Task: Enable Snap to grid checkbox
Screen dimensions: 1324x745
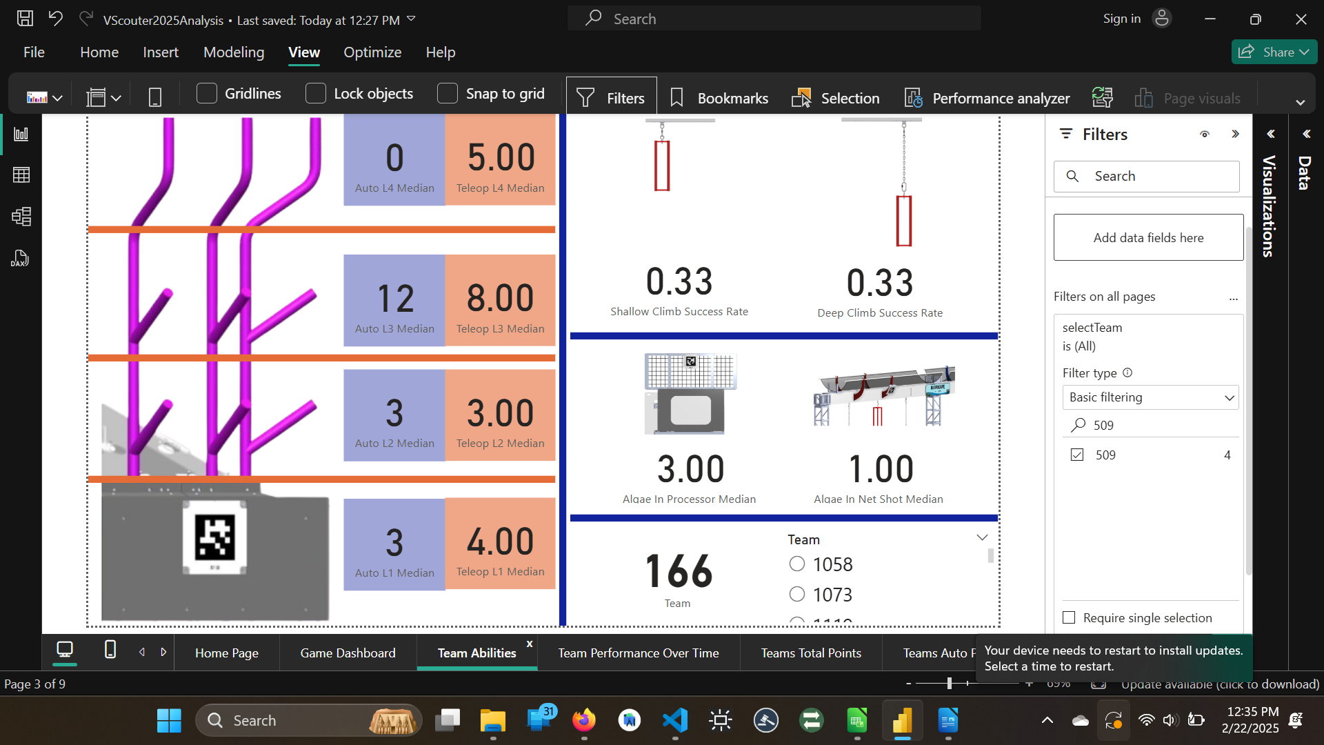Action: tap(448, 93)
